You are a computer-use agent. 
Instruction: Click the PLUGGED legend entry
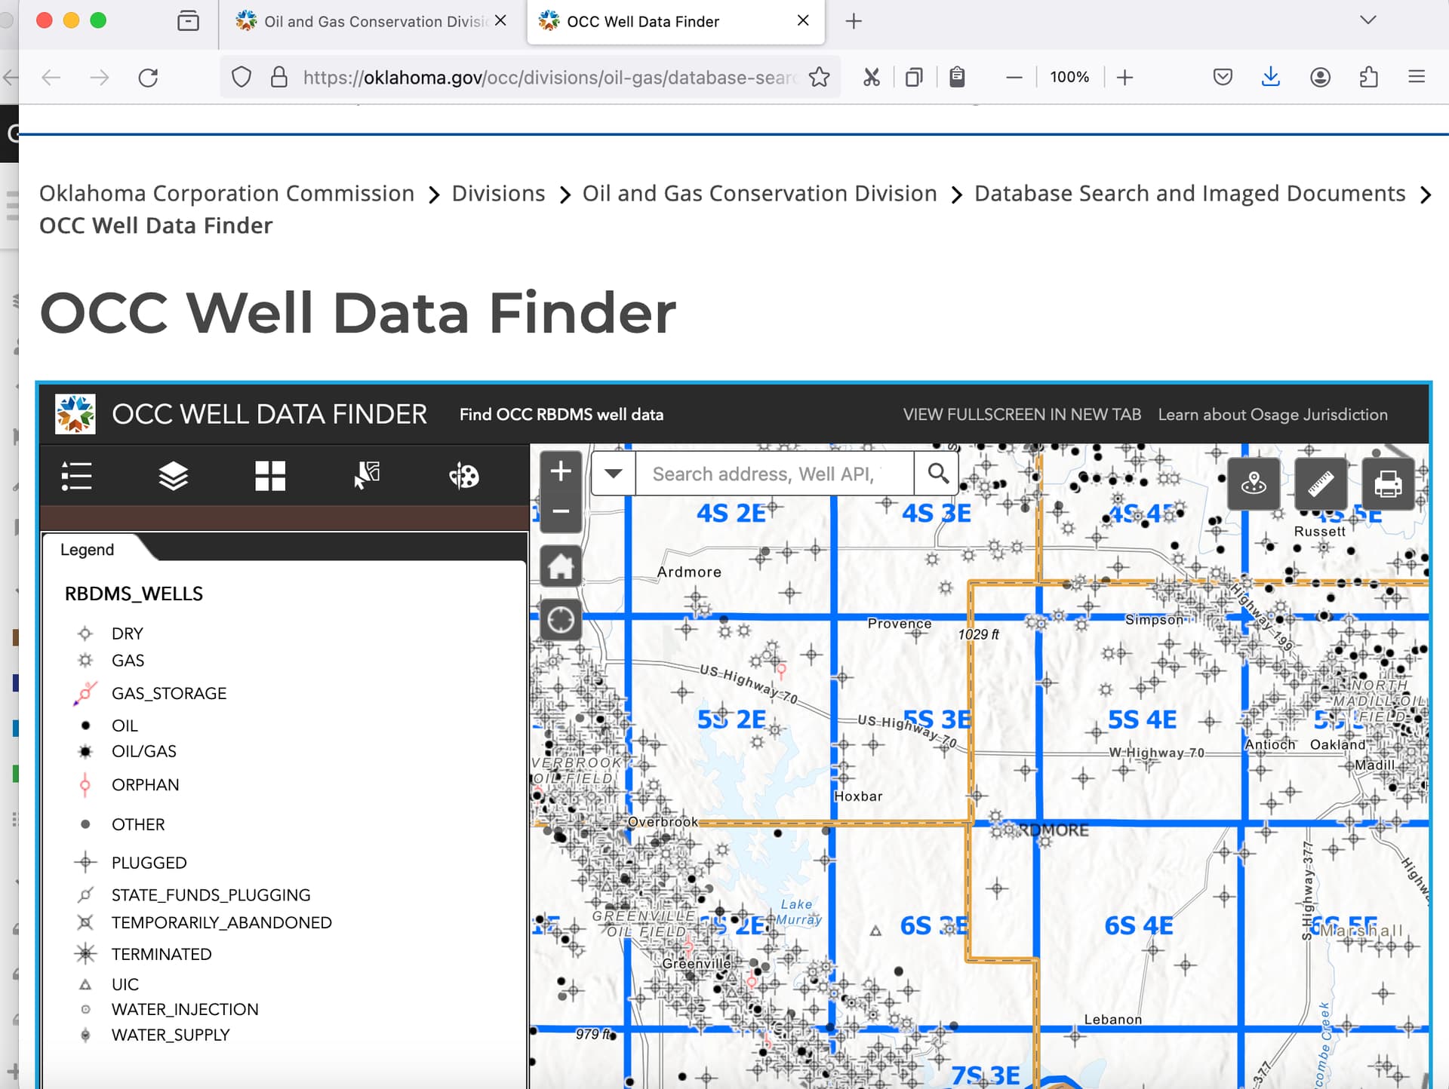[x=149, y=862]
